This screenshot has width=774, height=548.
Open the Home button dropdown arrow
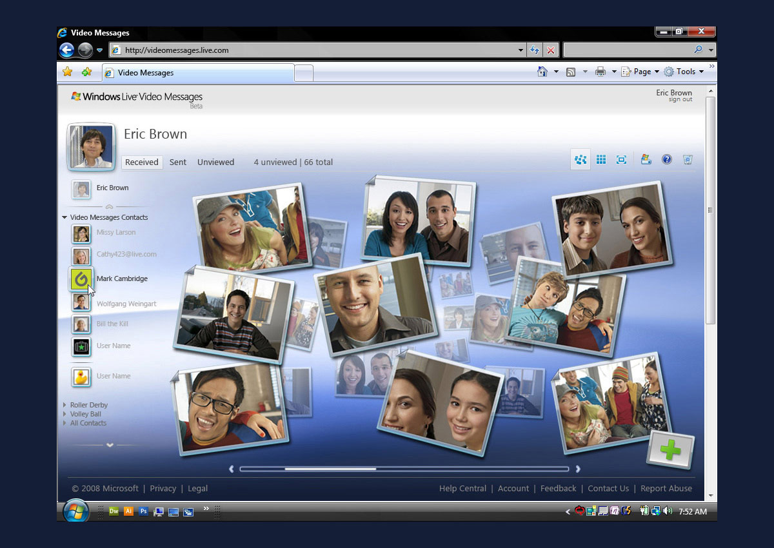click(x=556, y=72)
